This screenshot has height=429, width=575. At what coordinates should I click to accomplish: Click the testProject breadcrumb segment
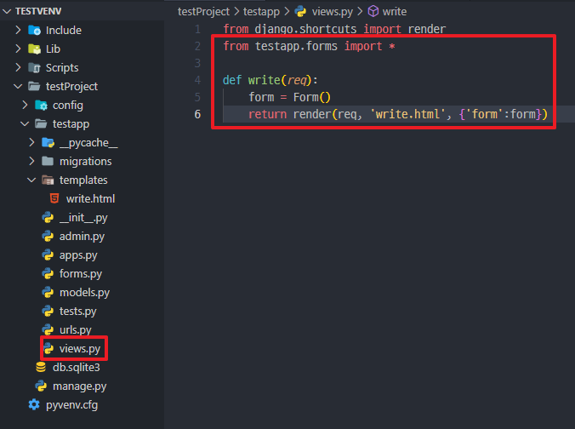(203, 11)
